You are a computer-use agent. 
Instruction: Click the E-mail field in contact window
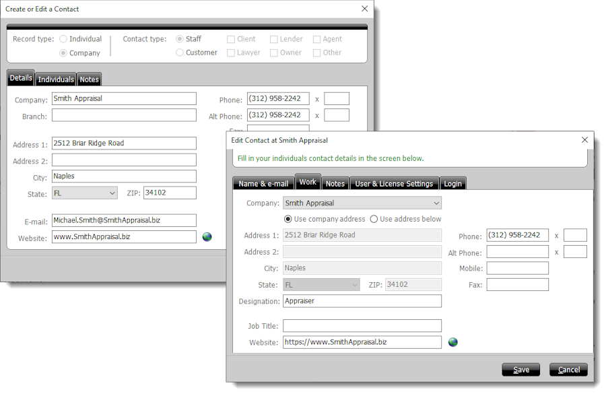pos(124,220)
